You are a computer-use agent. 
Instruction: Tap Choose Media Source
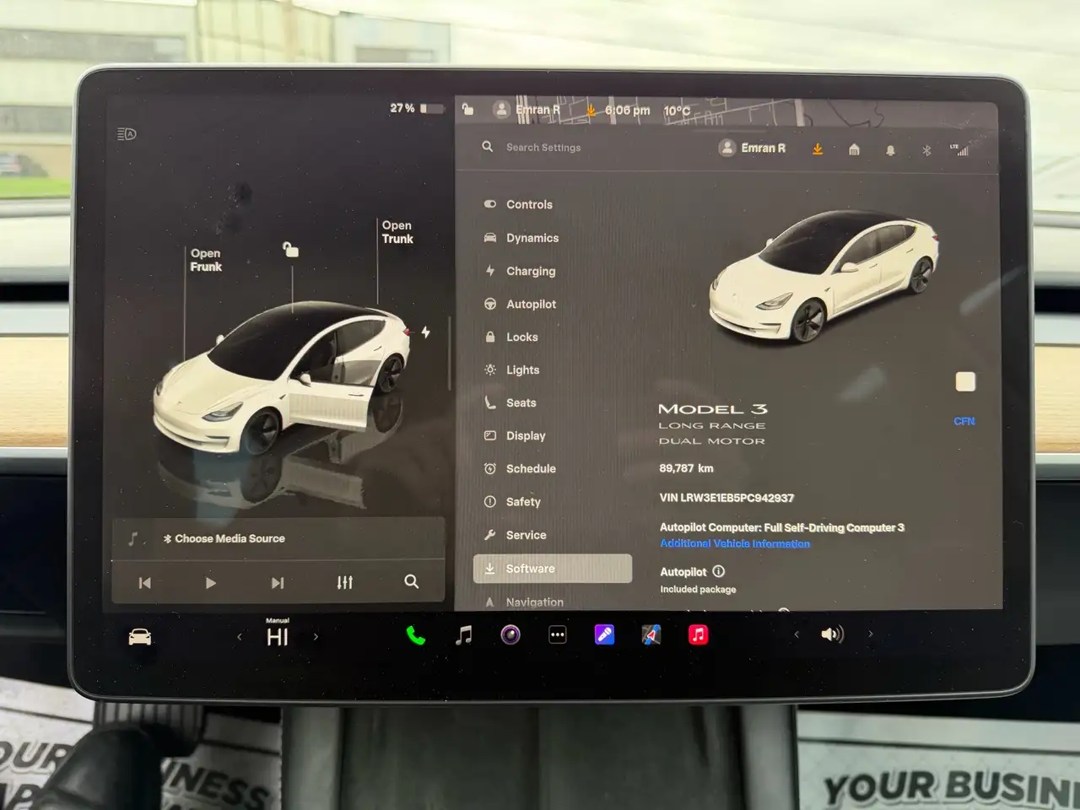224,538
